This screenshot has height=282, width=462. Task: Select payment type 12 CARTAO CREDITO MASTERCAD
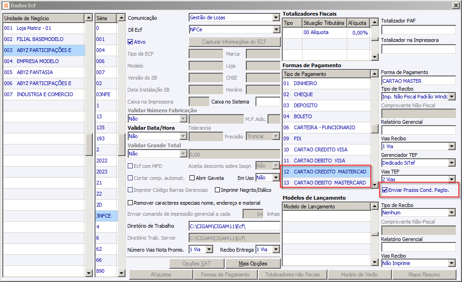(x=326, y=172)
